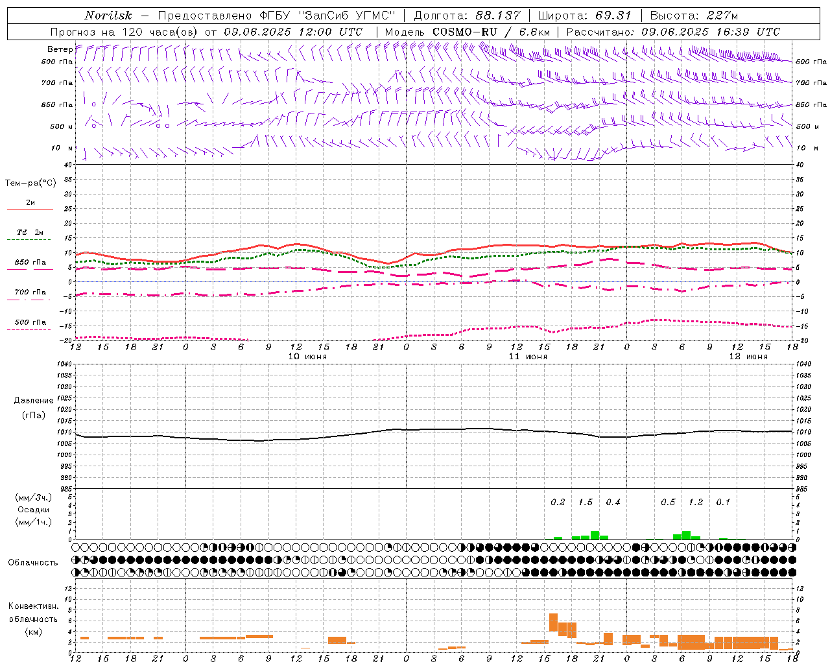Click the 'Осадки' precipitation label

click(34, 510)
